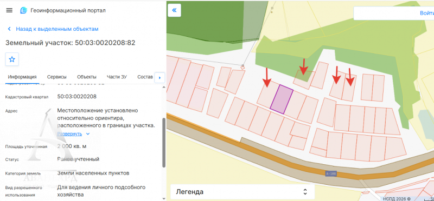Switch to the Сервисы tab
The image size is (434, 201).
57,77
